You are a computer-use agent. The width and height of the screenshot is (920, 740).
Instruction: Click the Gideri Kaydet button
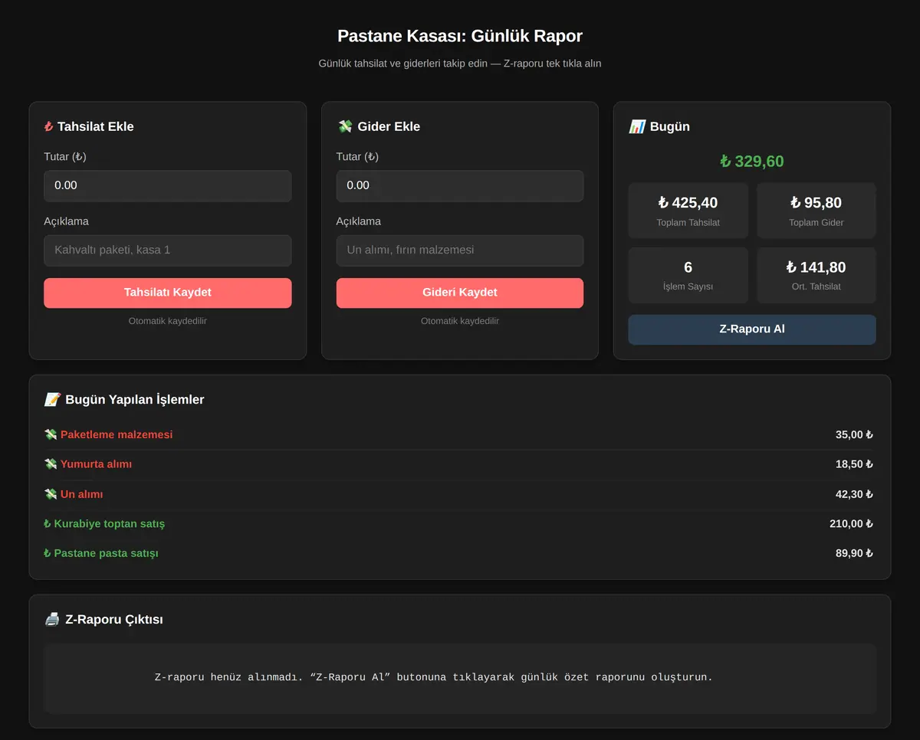[x=460, y=293]
